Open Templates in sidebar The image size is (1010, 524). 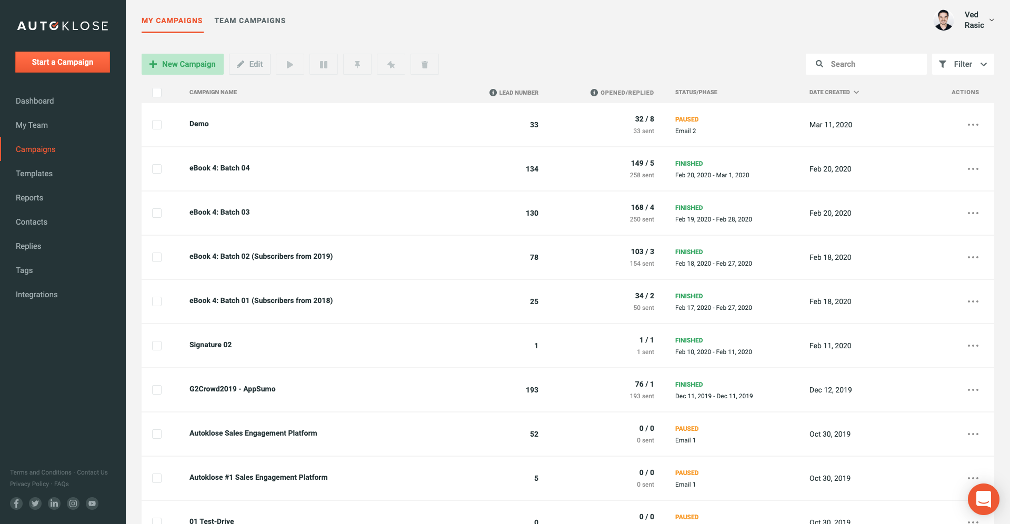coord(34,174)
